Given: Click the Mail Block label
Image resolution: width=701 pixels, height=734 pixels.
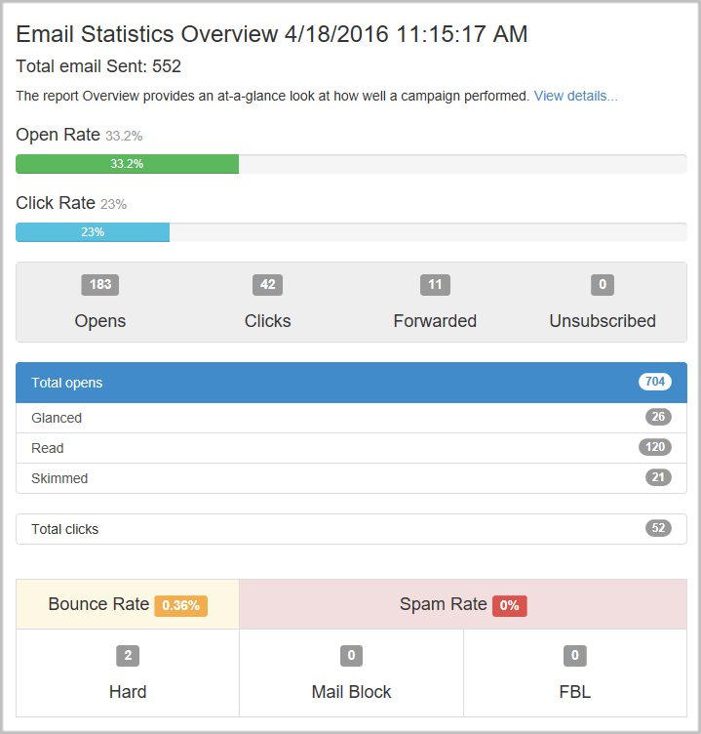Looking at the screenshot, I should 351,692.
